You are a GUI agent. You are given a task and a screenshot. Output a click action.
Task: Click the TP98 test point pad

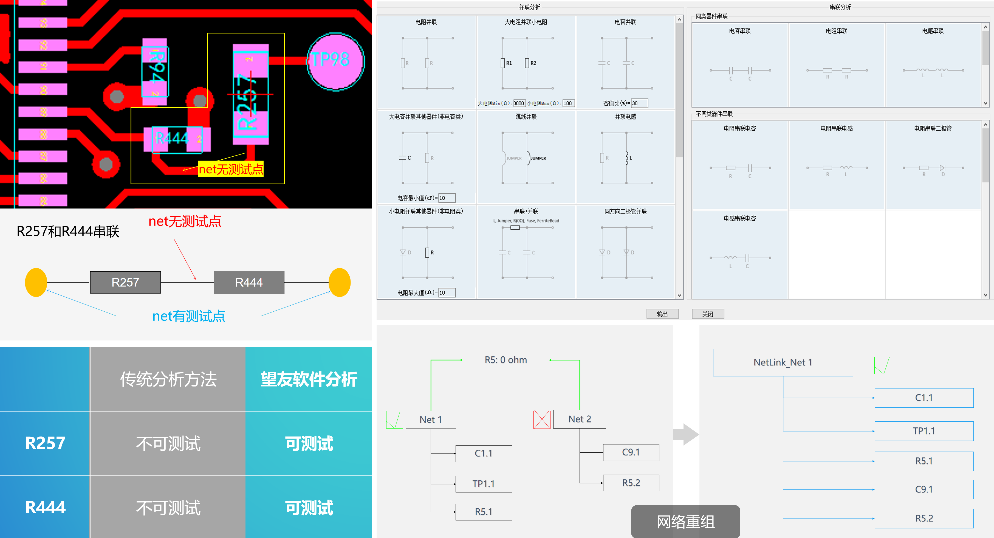335,61
